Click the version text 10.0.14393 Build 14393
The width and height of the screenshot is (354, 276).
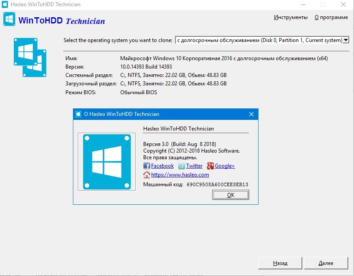(x=146, y=67)
